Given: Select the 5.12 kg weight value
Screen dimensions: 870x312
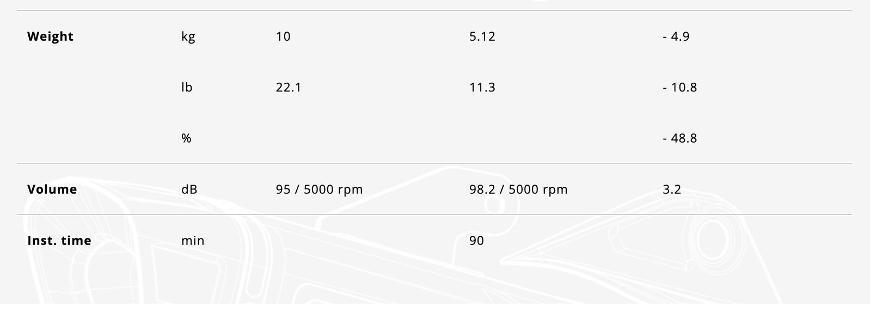Looking at the screenshot, I should coord(482,36).
